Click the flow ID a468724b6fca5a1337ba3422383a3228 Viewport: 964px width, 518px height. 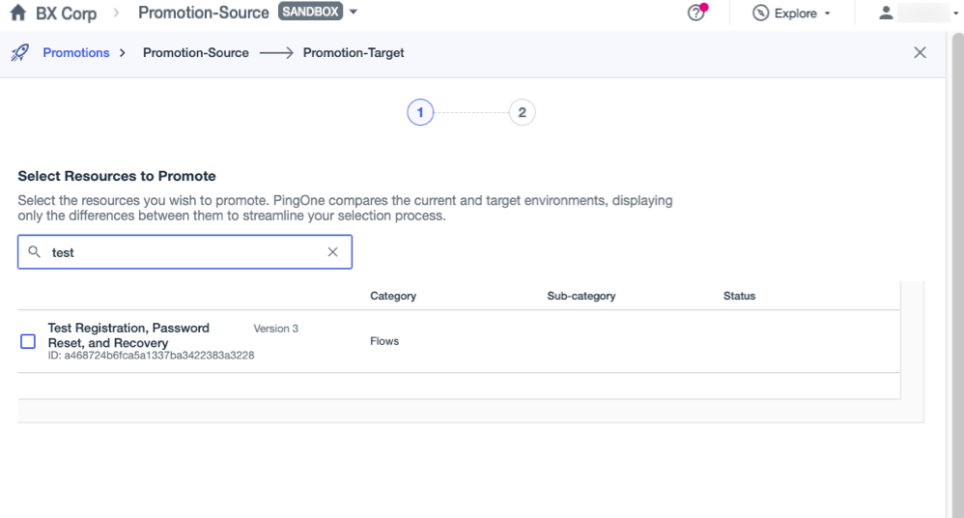click(x=152, y=356)
